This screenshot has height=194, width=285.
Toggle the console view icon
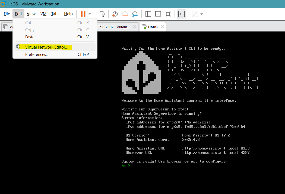click(x=181, y=14)
